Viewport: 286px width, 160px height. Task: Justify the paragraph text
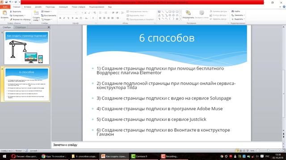(113, 18)
